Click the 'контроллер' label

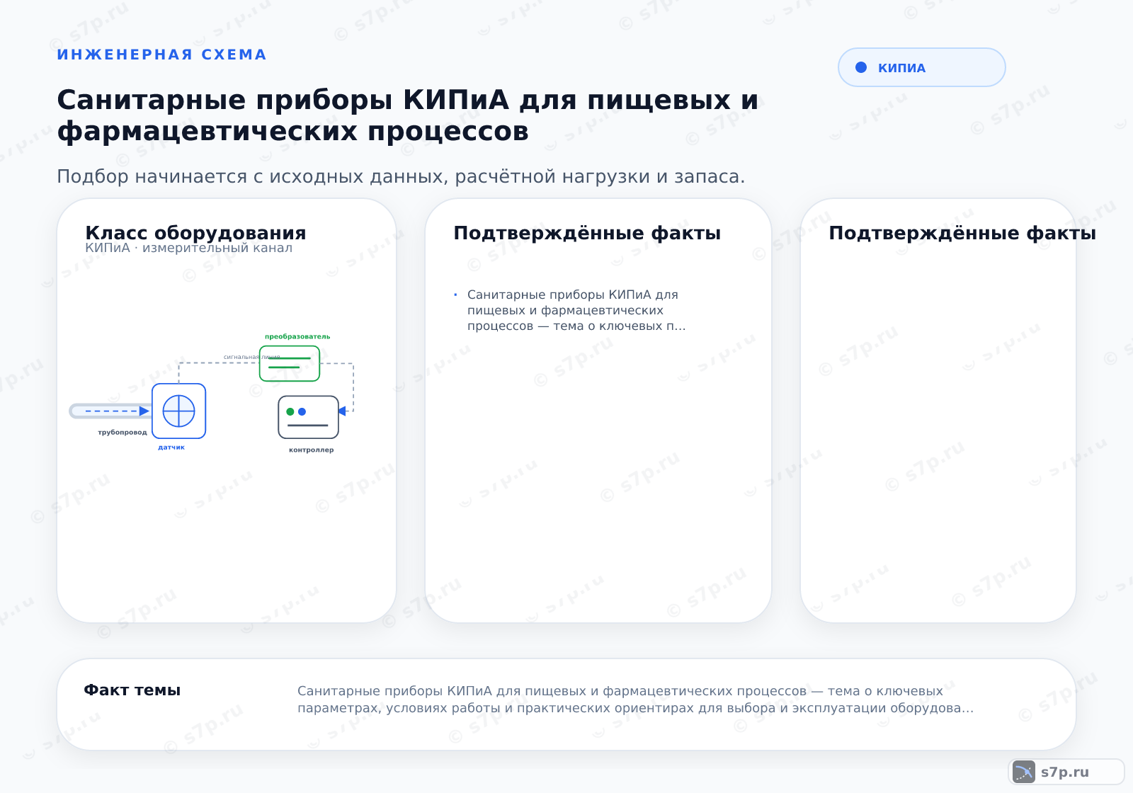point(312,450)
